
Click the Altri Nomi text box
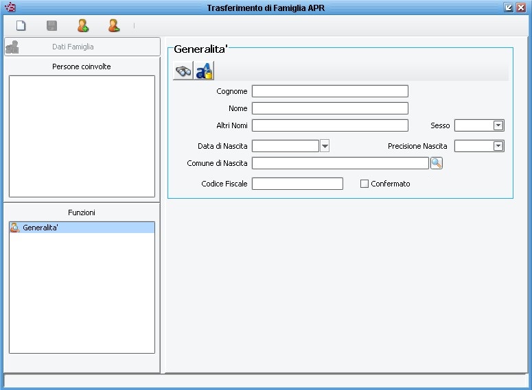[329, 125]
